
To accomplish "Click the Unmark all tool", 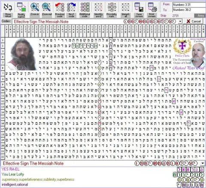I will point(125,9).
